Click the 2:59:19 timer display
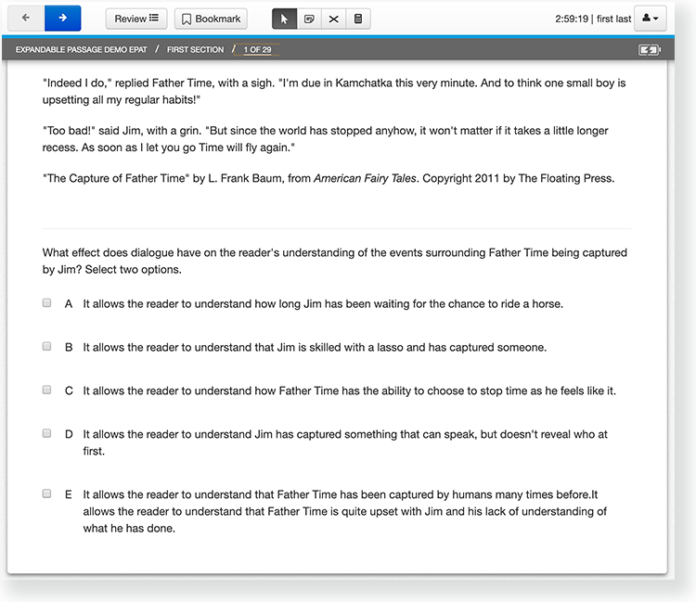696x602 pixels. pyautogui.click(x=573, y=19)
